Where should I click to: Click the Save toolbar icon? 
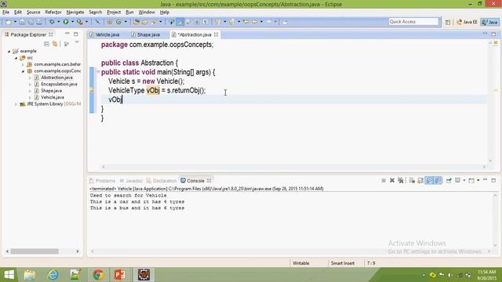(22, 22)
